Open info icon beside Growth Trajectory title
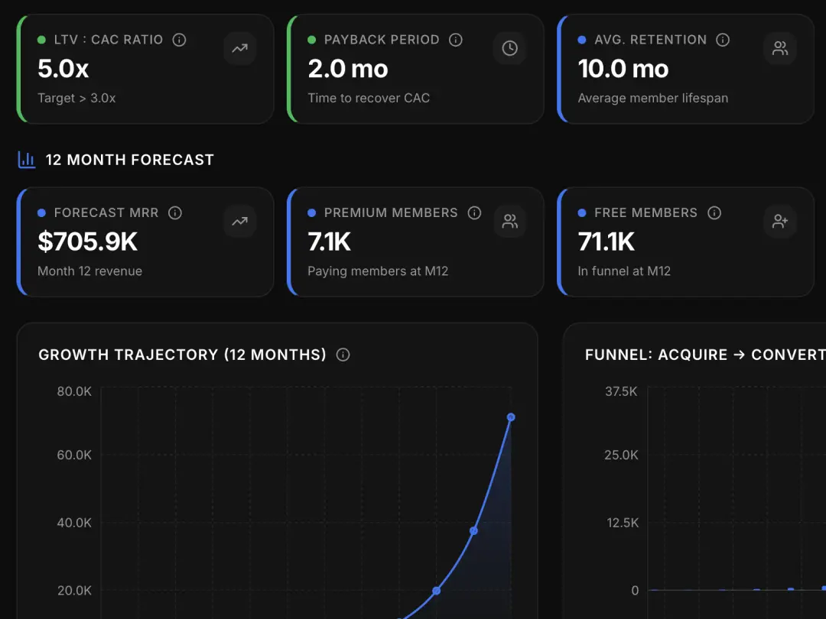Image resolution: width=826 pixels, height=619 pixels. [x=343, y=355]
